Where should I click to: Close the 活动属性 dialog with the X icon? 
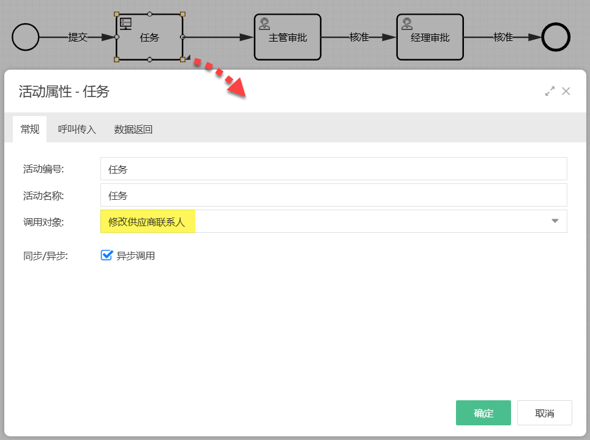pyautogui.click(x=566, y=90)
